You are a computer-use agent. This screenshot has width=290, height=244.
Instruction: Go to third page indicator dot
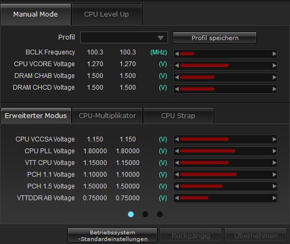pyautogui.click(x=160, y=215)
